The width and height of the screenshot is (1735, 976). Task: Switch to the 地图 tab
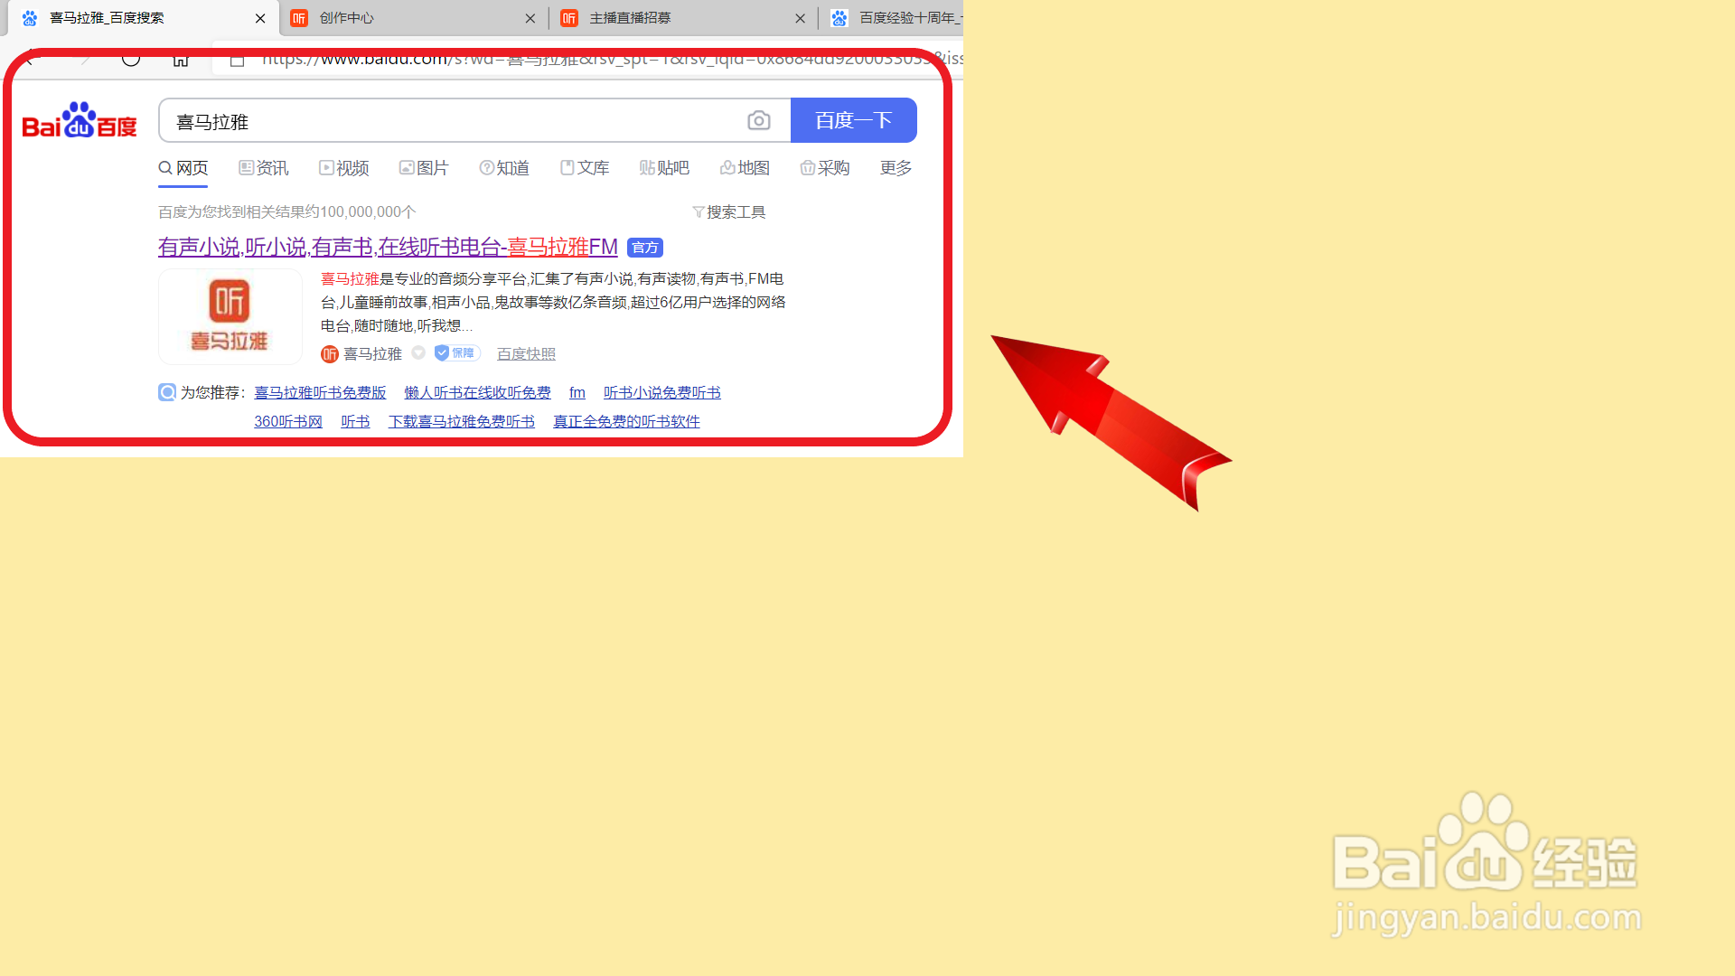point(745,168)
